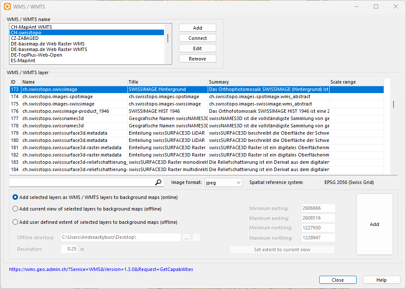Viewport: 406px width, 289px height.
Task: Open the Image format jpeg dropdown
Action: coord(223,182)
